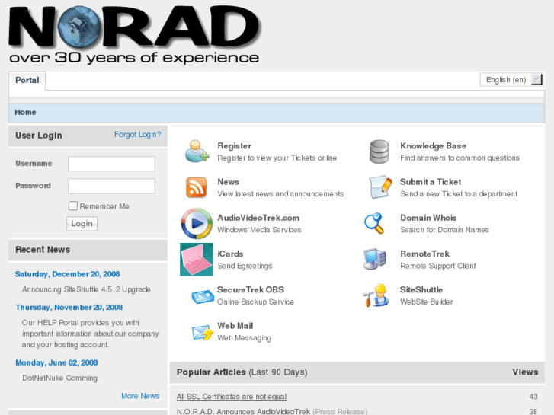
Task: Click the Submit a Ticket pencil icon
Action: [x=380, y=187]
